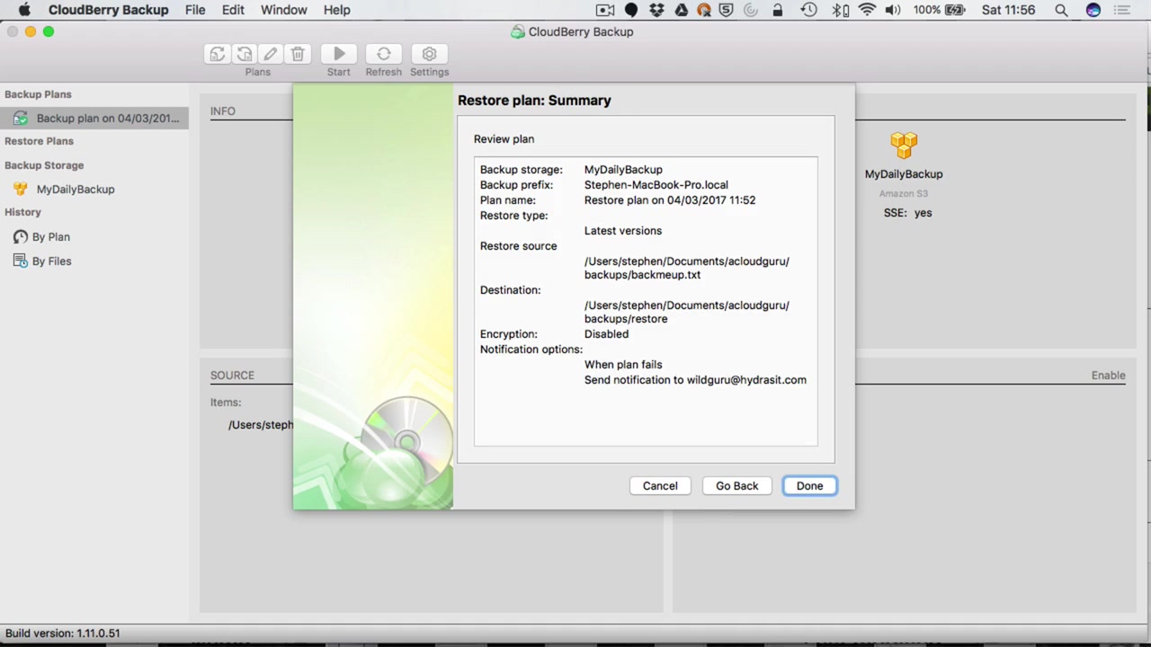The width and height of the screenshot is (1151, 647).
Task: Click the Refresh toolbar icon
Action: [x=384, y=54]
